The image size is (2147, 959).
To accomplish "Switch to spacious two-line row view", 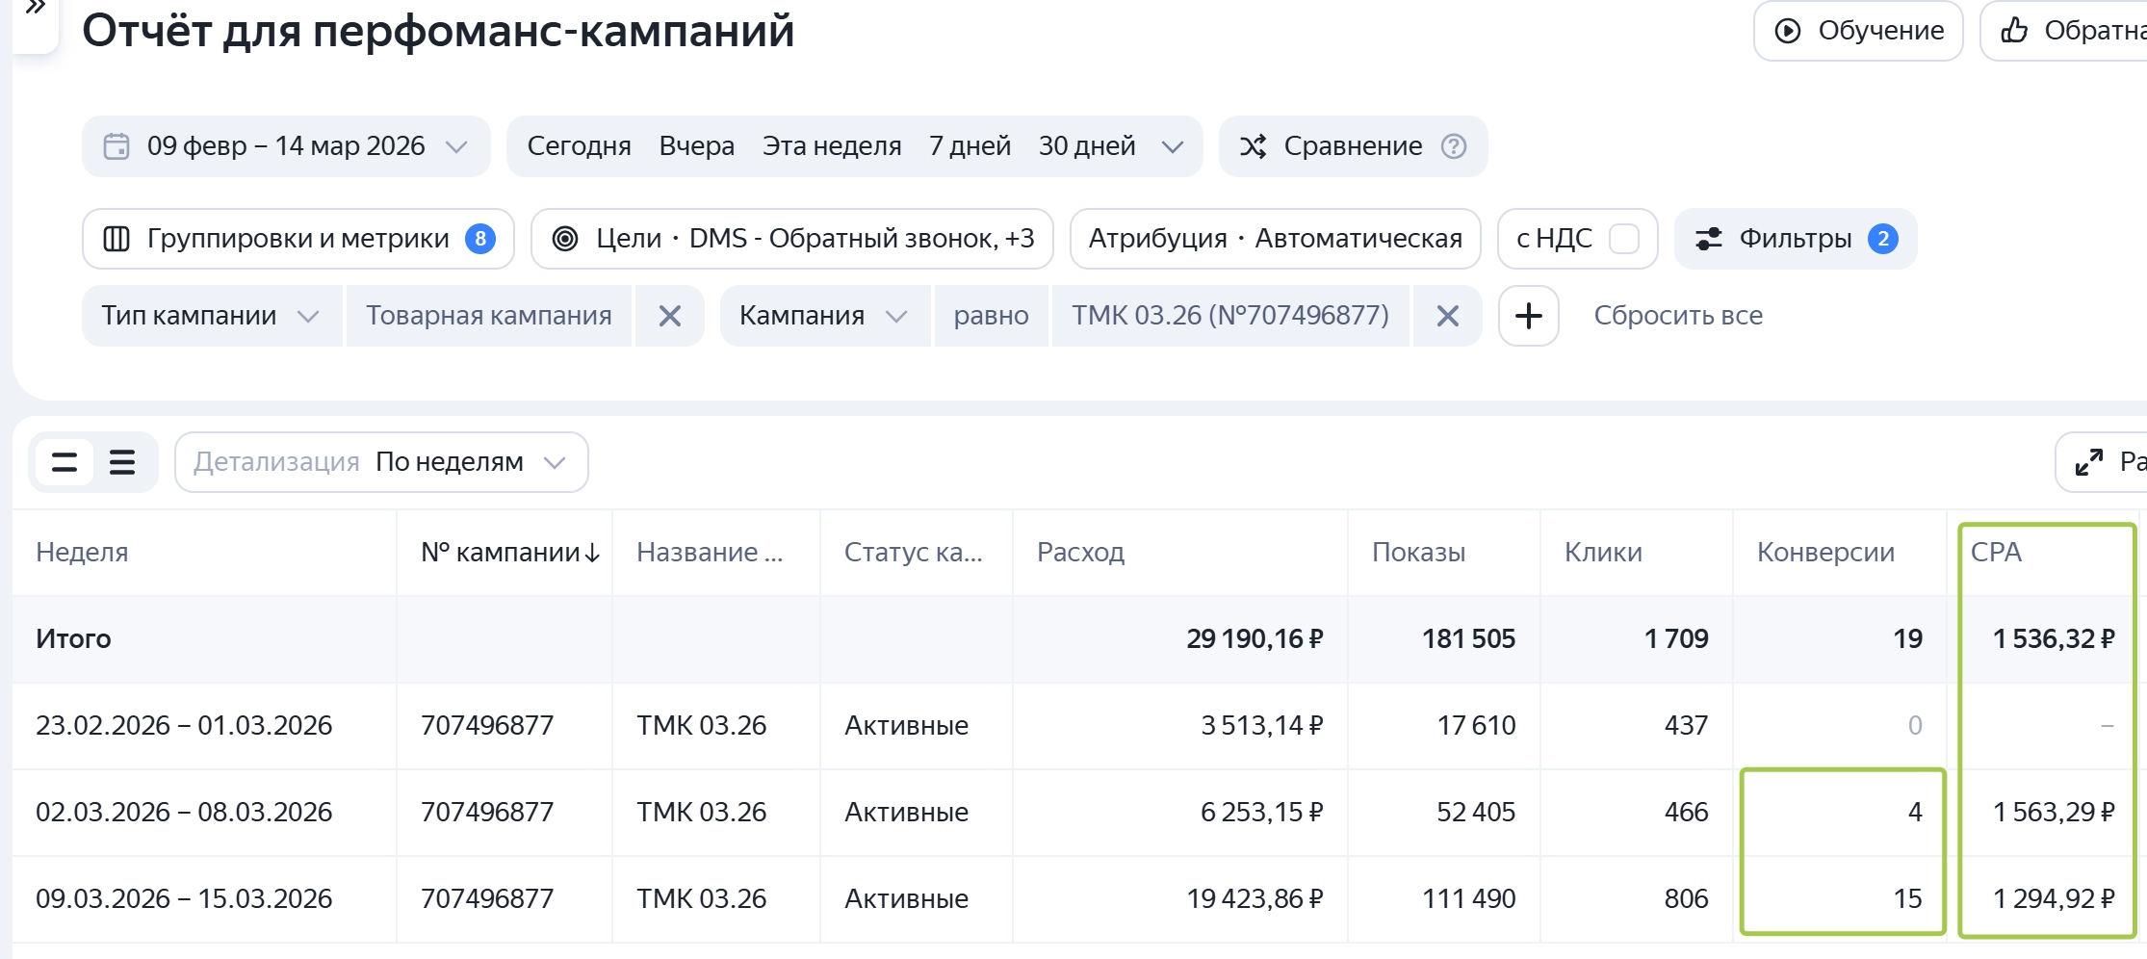I will [65, 463].
